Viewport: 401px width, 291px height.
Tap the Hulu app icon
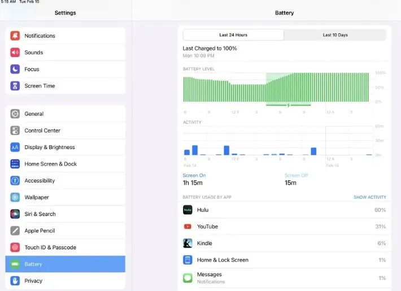click(188, 210)
